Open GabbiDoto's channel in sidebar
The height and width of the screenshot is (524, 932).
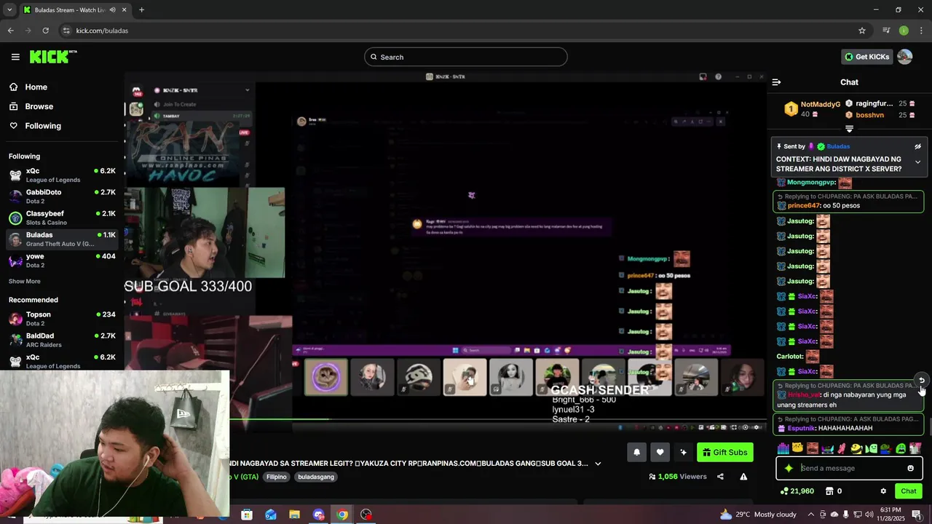pyautogui.click(x=61, y=196)
